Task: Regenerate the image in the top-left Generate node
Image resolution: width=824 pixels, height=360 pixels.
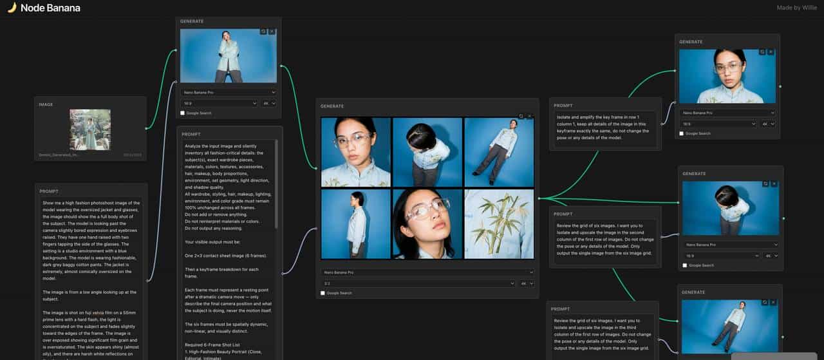Action: point(263,32)
